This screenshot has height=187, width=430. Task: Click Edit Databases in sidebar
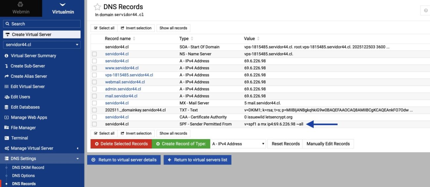click(25, 107)
